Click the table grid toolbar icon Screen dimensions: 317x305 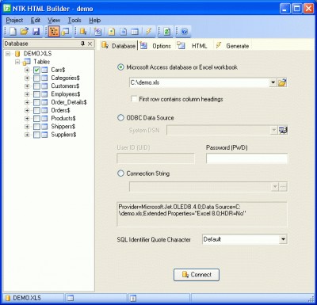135,32
